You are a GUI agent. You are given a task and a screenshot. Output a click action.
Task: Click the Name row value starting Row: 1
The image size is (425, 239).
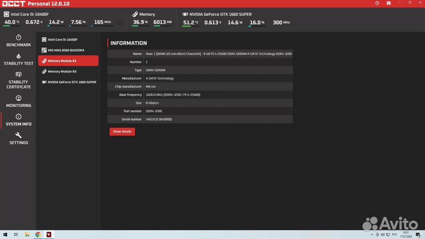click(219, 54)
